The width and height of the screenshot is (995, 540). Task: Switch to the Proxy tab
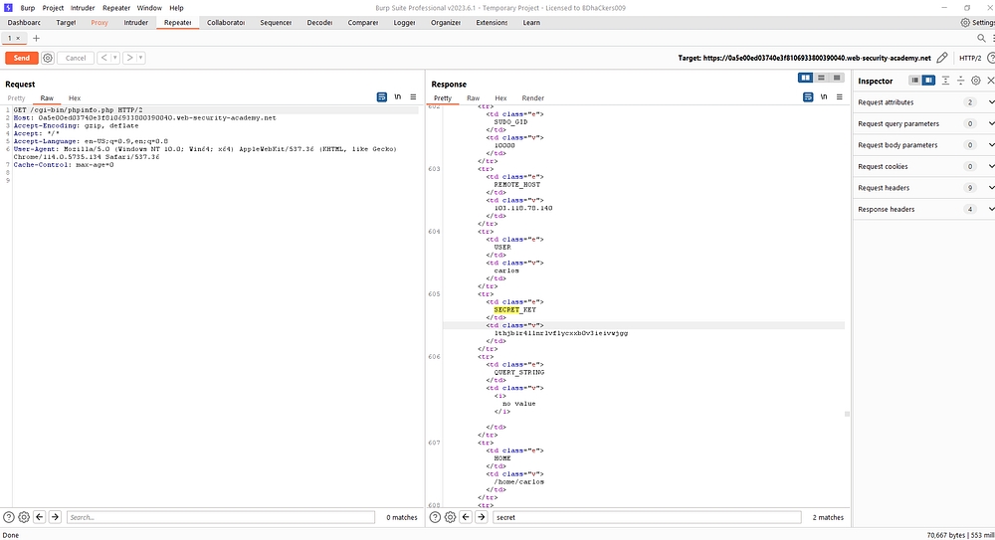click(x=99, y=22)
